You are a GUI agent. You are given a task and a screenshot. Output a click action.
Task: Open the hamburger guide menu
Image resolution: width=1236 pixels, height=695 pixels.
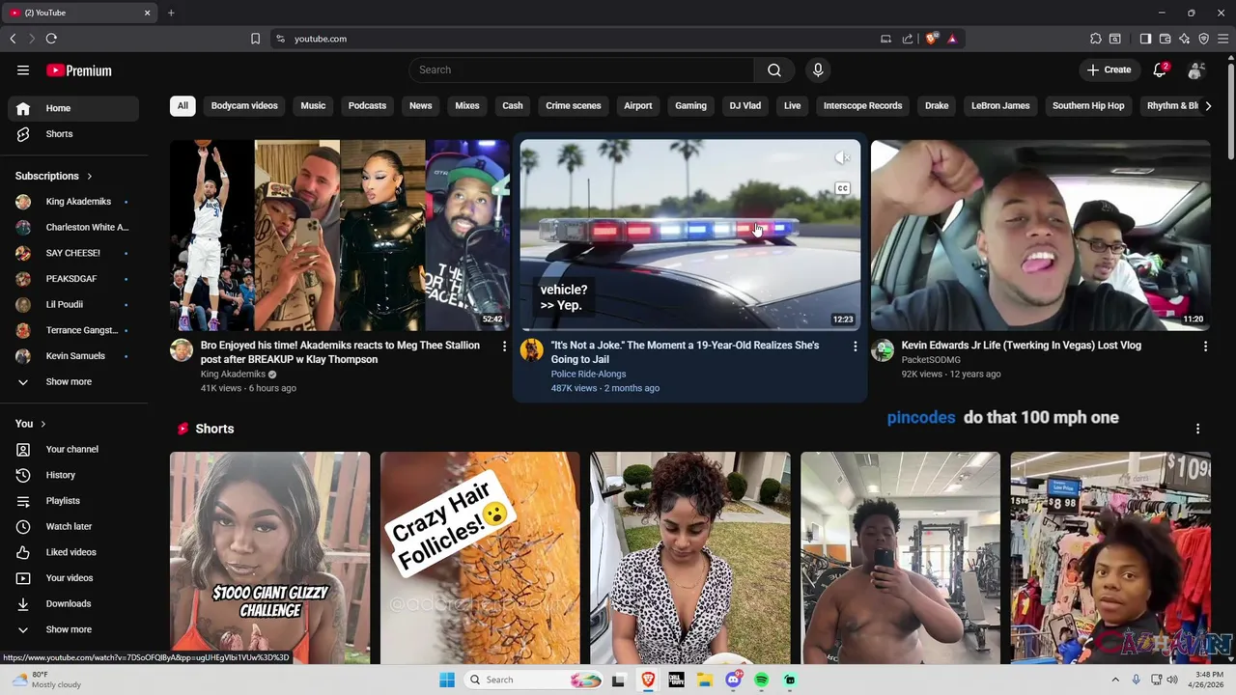[23, 70]
